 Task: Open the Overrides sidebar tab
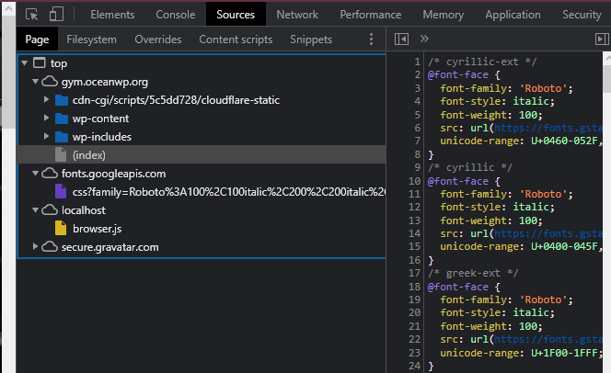click(x=158, y=40)
